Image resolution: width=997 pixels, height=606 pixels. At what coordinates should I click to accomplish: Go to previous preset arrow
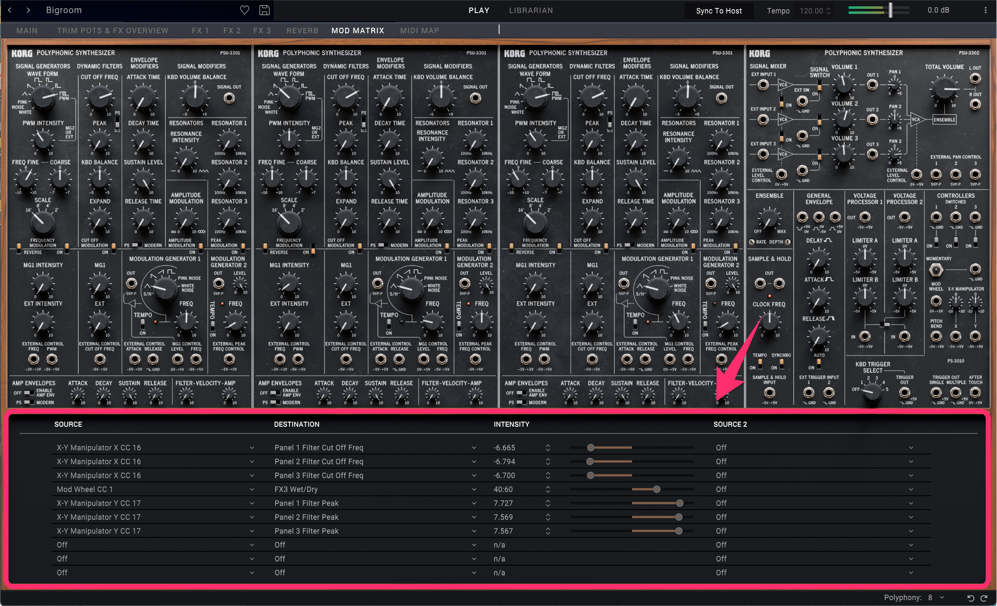10,10
